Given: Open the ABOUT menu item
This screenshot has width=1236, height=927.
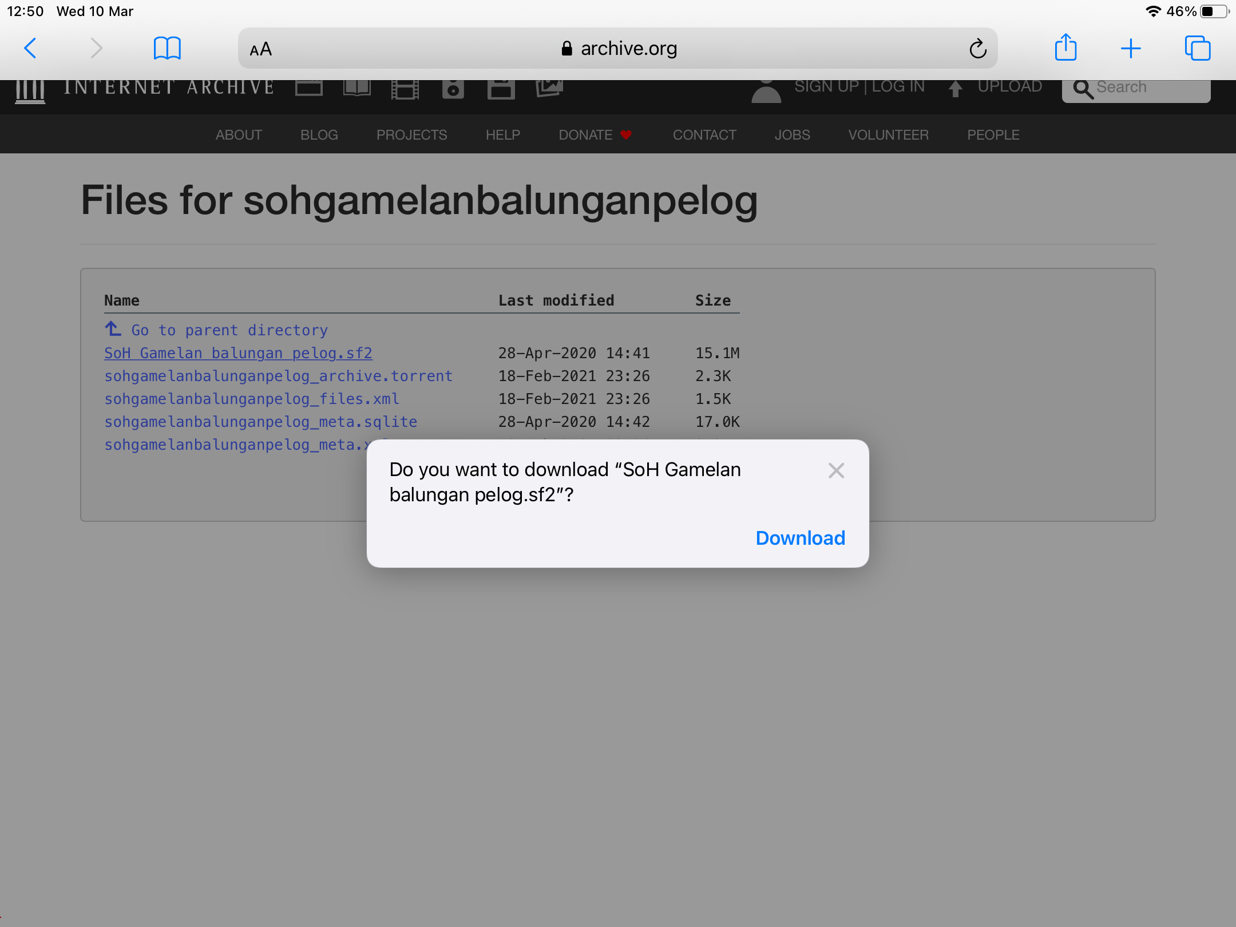Looking at the screenshot, I should coord(239,135).
